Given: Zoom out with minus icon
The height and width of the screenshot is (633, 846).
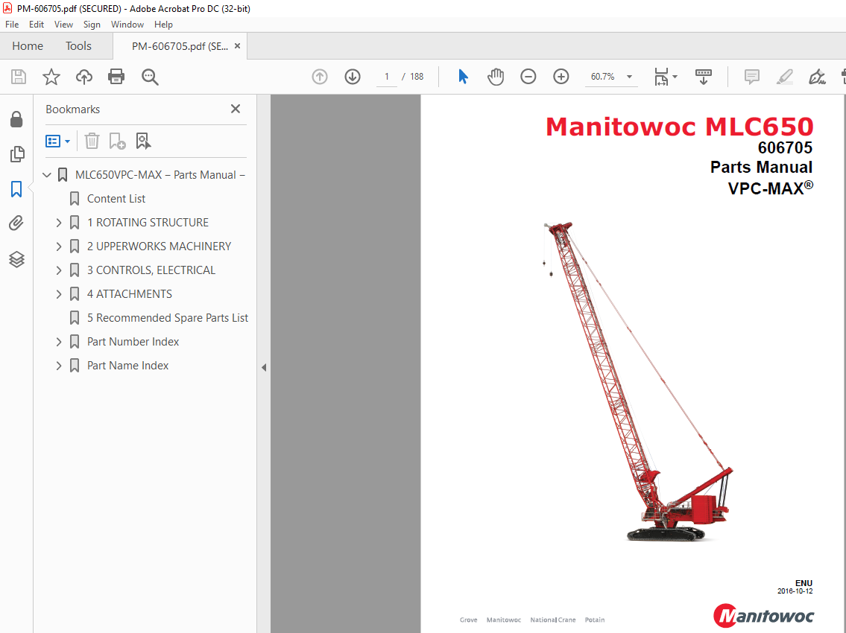Looking at the screenshot, I should pos(528,77).
